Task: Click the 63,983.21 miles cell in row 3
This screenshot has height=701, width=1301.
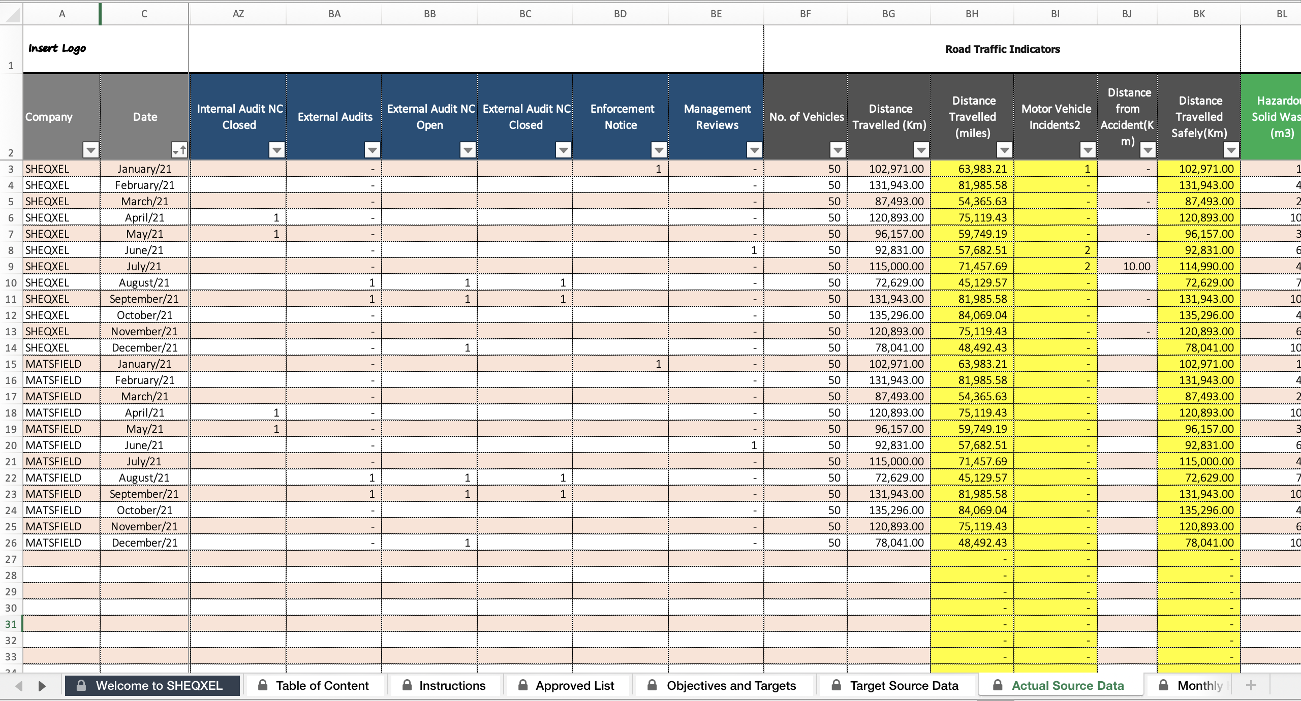Action: pos(972,169)
